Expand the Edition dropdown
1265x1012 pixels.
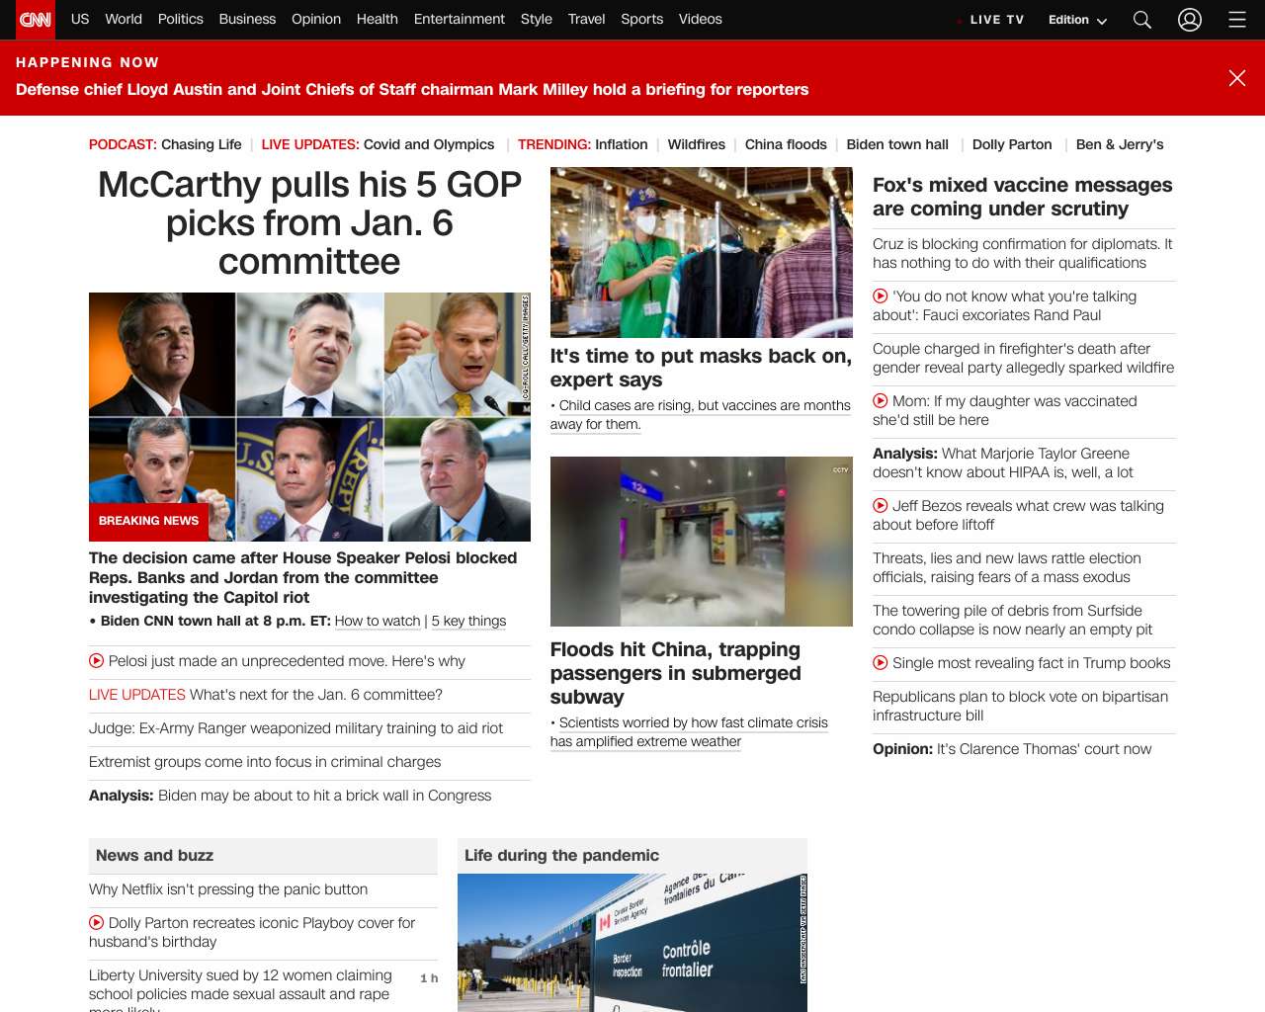pos(1077,20)
